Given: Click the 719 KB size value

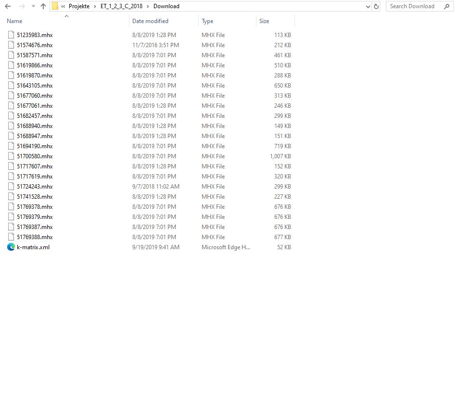Looking at the screenshot, I should [x=282, y=146].
